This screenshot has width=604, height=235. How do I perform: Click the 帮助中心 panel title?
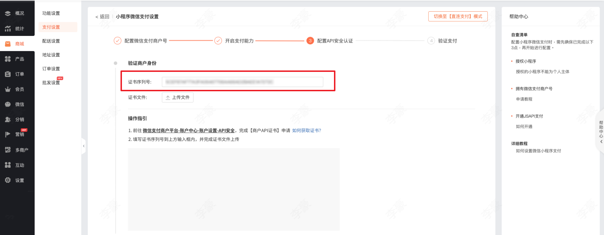519,17
